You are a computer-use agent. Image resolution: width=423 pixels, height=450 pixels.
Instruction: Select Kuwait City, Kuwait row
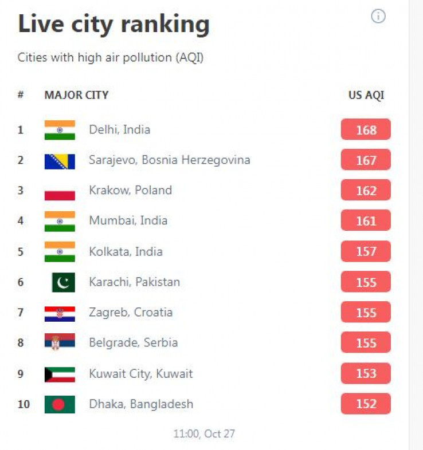click(x=204, y=374)
